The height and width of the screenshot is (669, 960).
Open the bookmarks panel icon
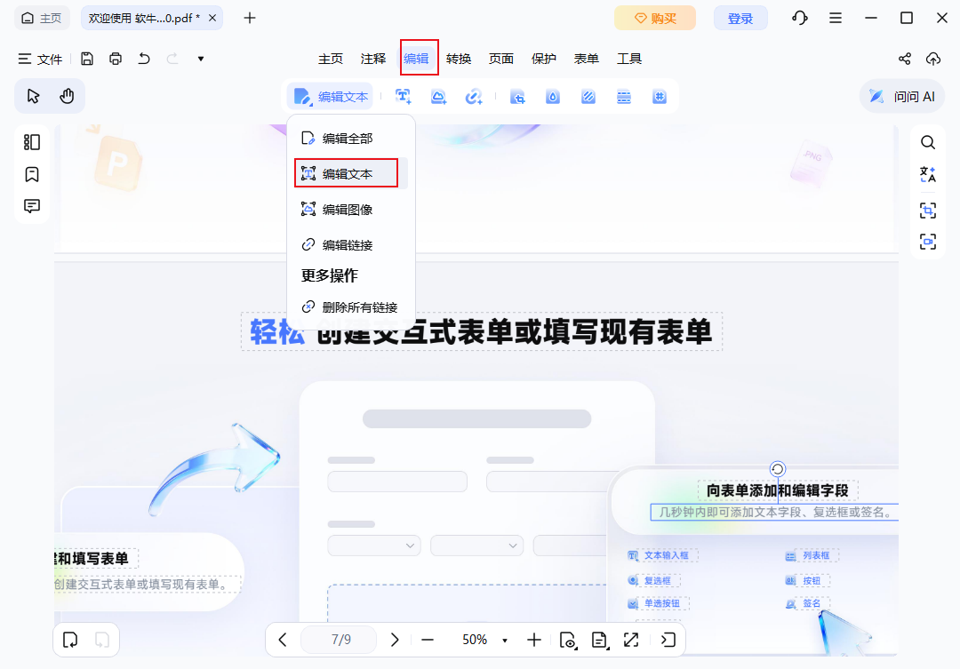(x=32, y=174)
